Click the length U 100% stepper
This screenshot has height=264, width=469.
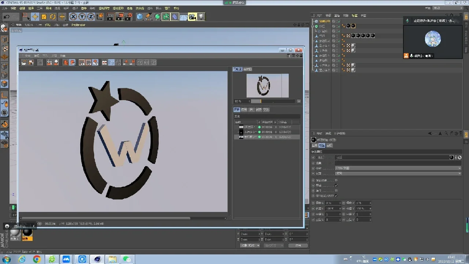click(340, 208)
